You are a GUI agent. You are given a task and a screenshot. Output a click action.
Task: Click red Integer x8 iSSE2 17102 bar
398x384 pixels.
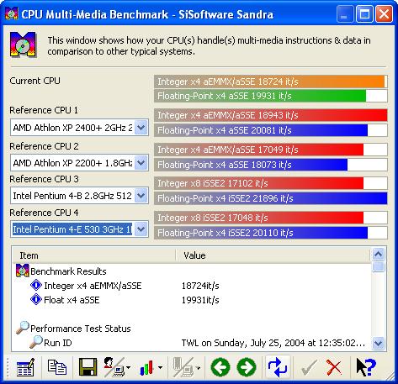click(x=271, y=183)
